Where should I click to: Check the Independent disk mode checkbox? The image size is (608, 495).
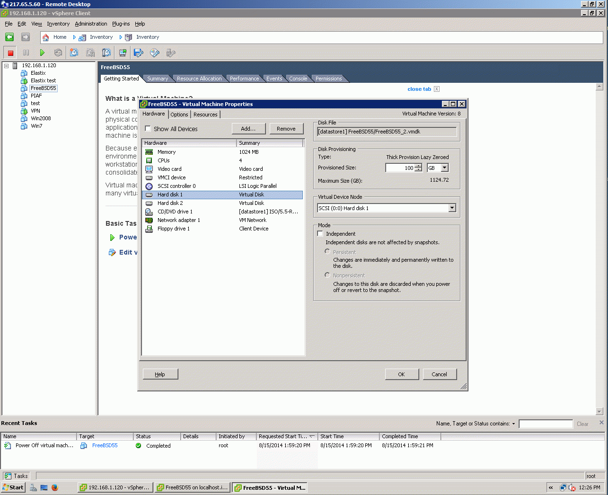coord(320,234)
